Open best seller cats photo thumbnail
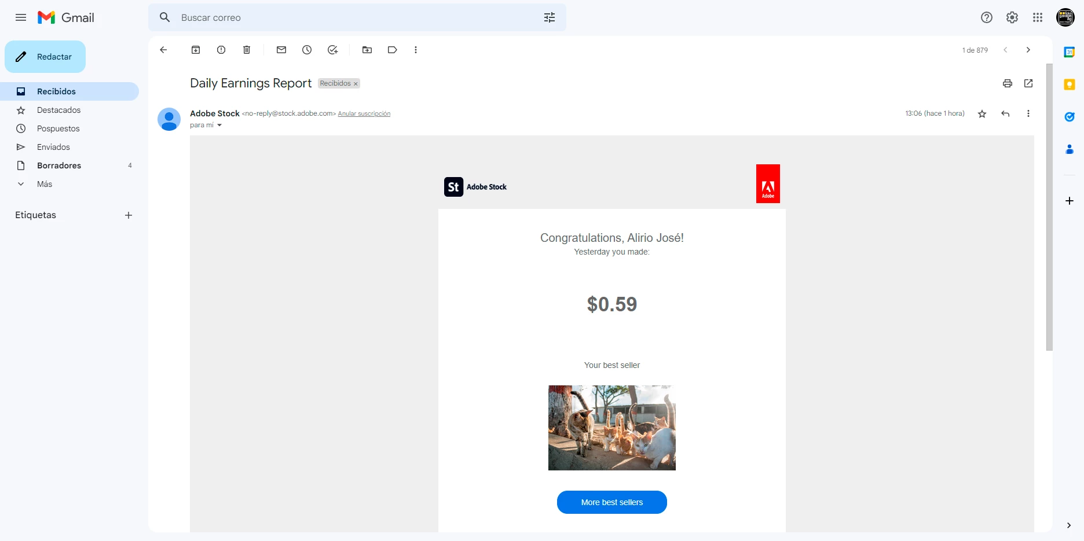 pyautogui.click(x=612, y=428)
